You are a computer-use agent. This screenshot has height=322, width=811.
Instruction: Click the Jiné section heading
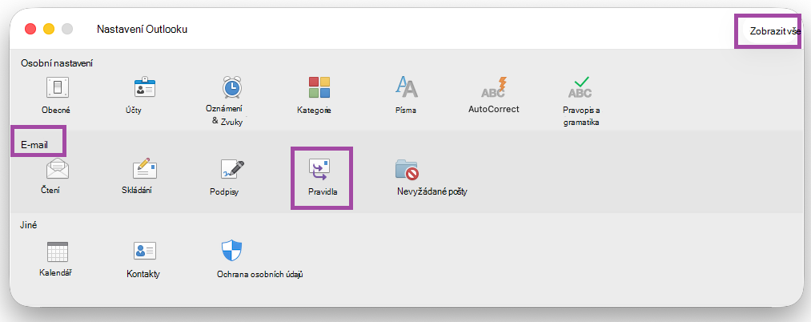click(x=30, y=226)
